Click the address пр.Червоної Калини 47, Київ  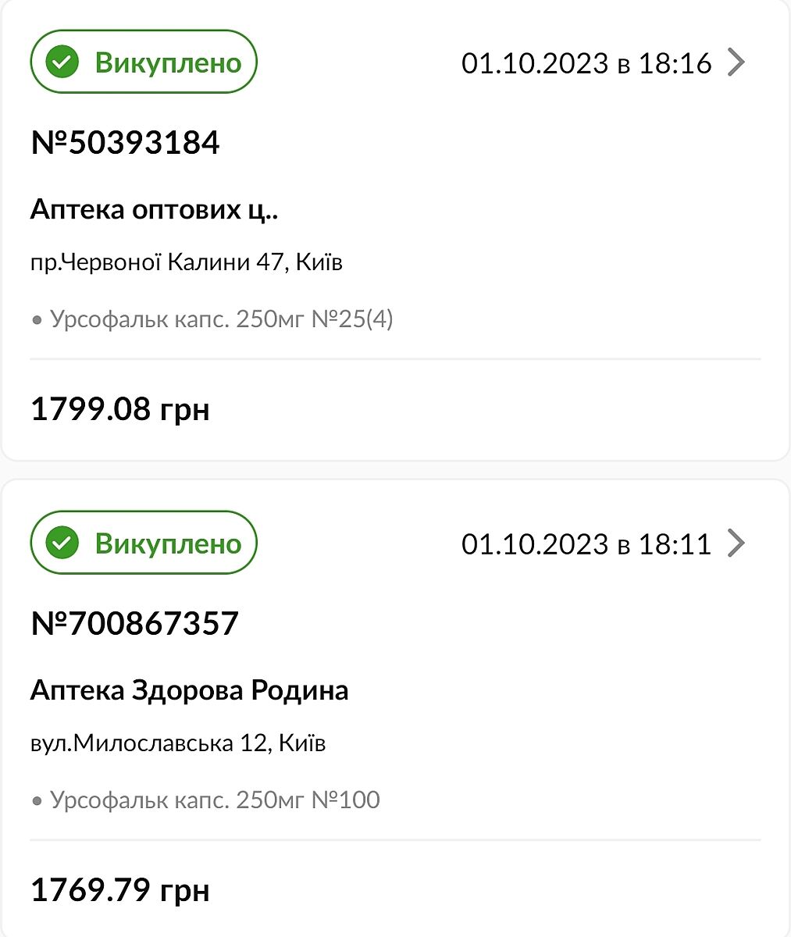pyautogui.click(x=186, y=262)
